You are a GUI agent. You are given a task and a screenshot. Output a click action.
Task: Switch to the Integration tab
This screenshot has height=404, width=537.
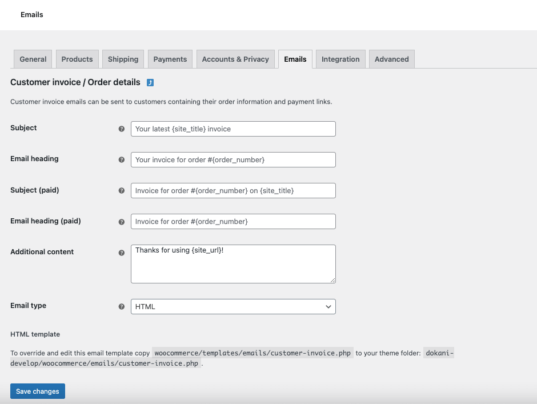340,59
